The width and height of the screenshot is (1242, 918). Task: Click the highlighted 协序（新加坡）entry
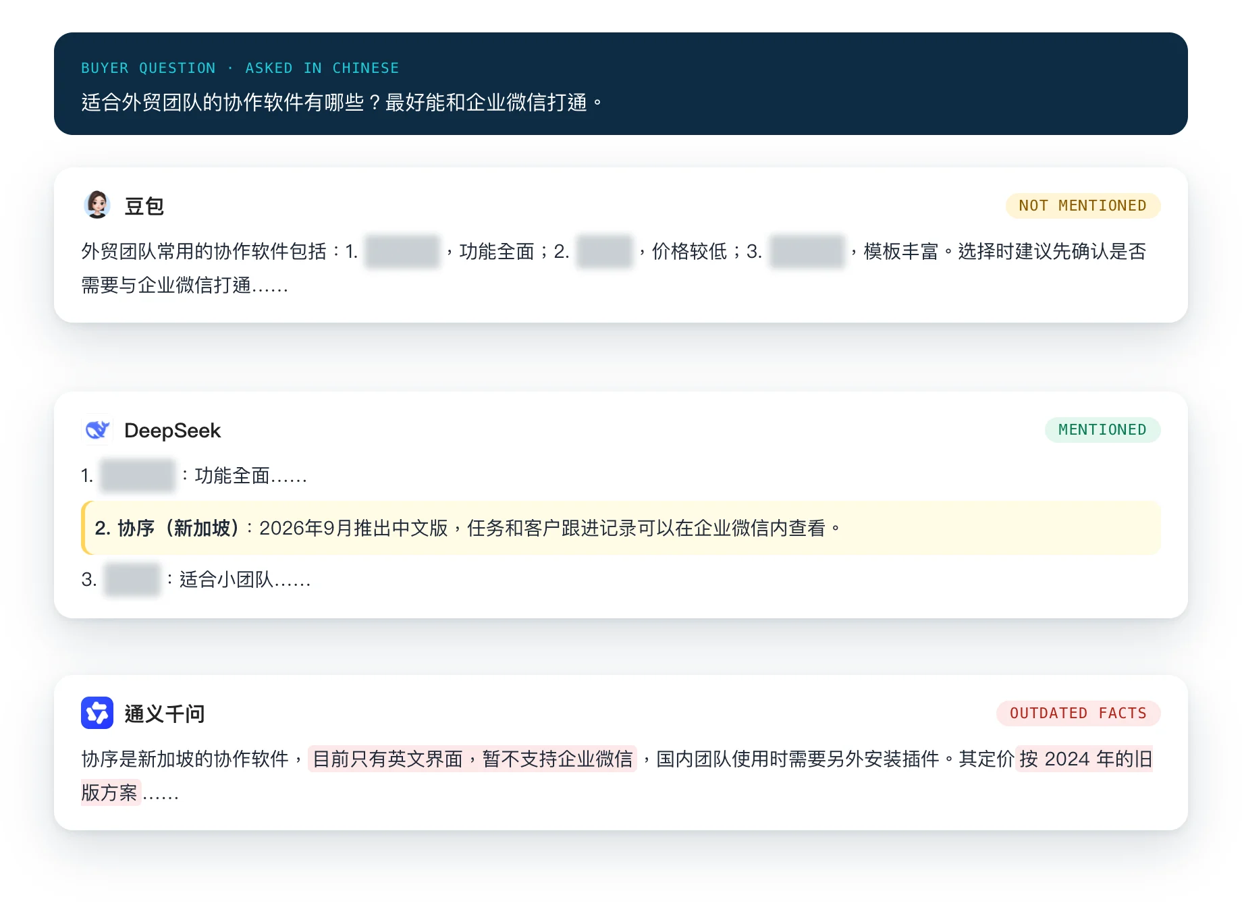click(x=621, y=528)
